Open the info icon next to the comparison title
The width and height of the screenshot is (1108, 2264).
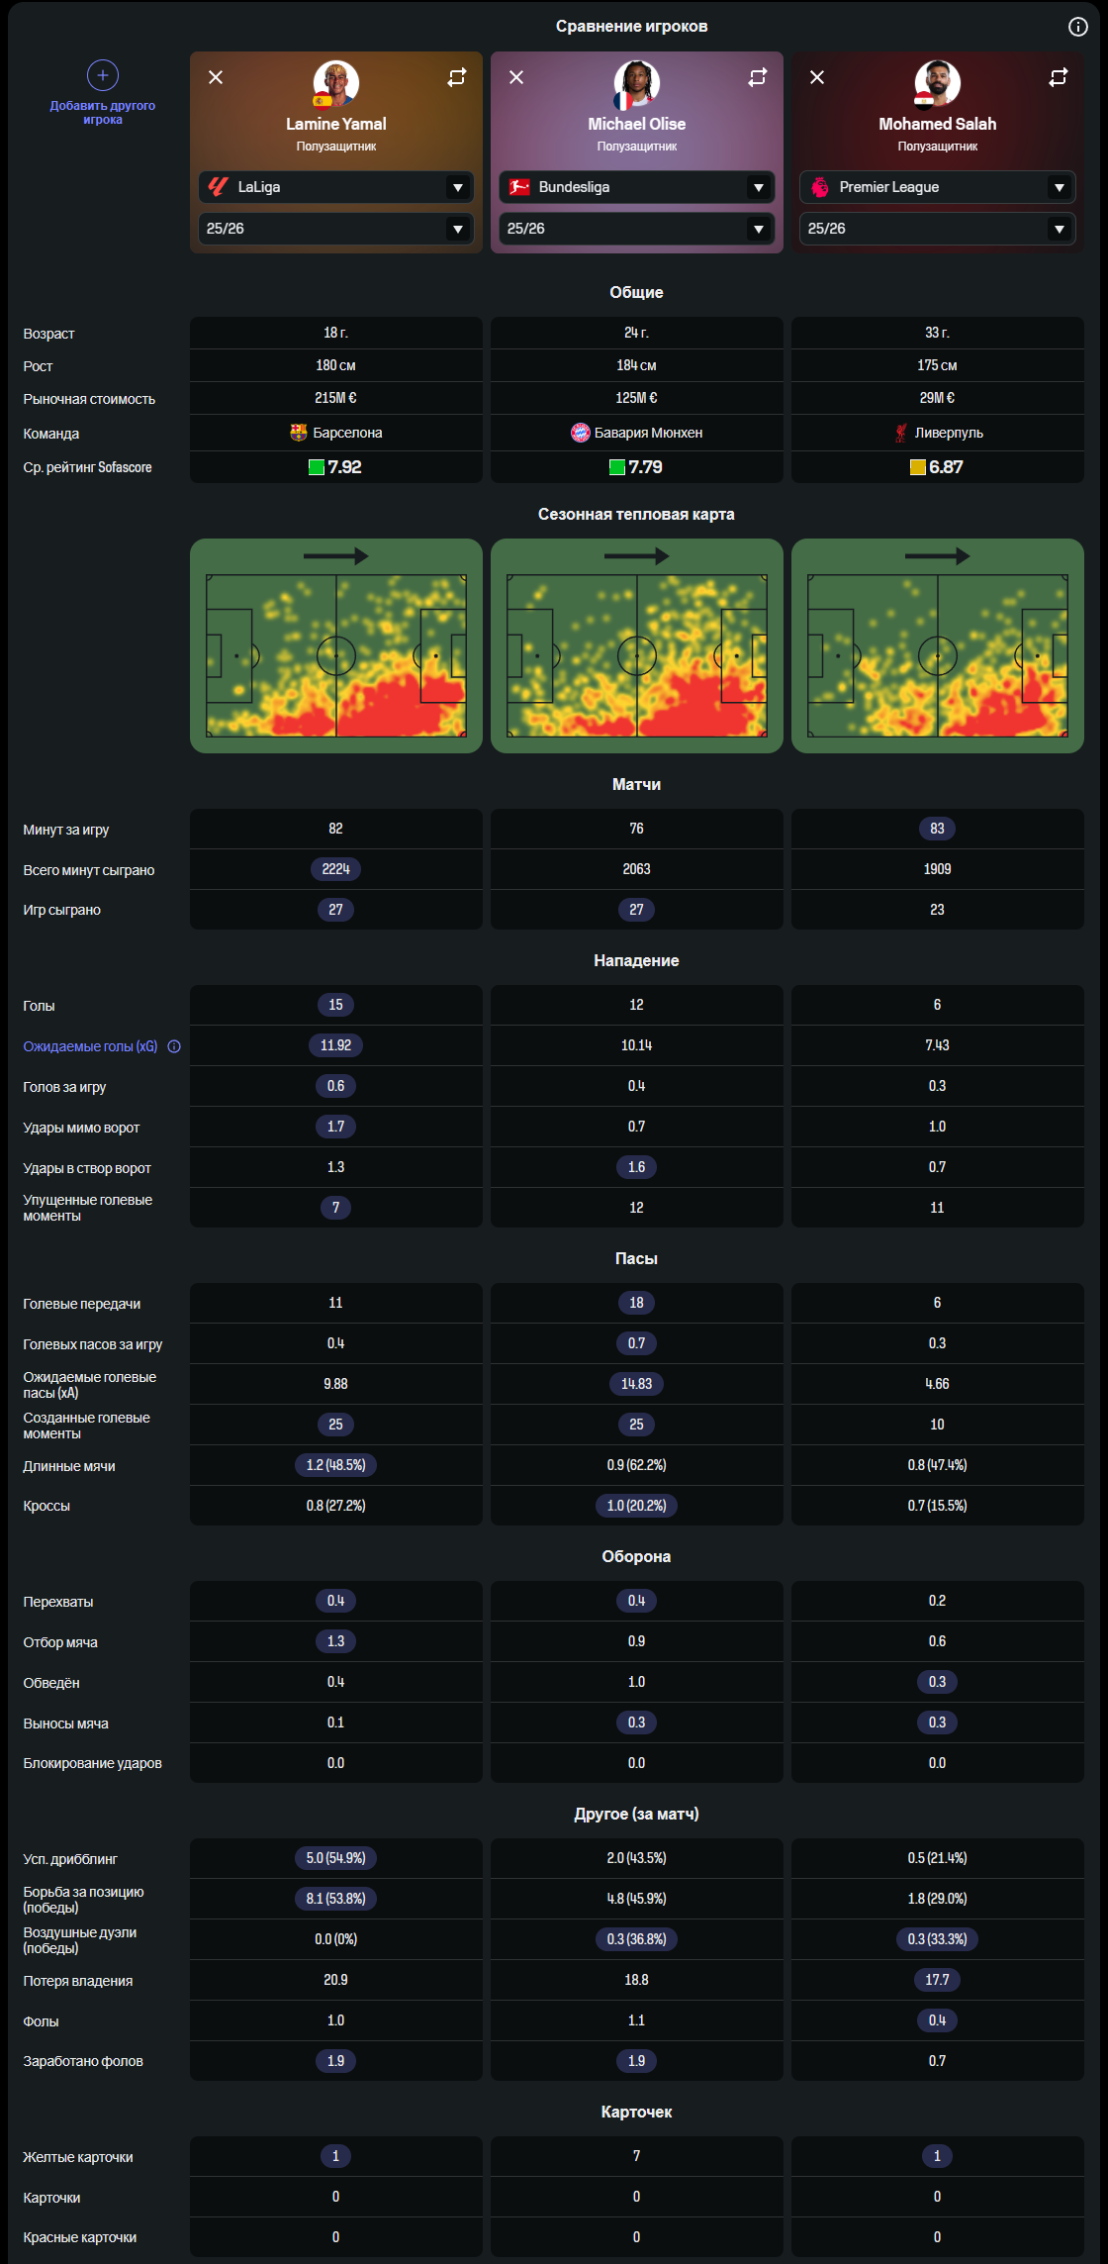[x=1077, y=27]
